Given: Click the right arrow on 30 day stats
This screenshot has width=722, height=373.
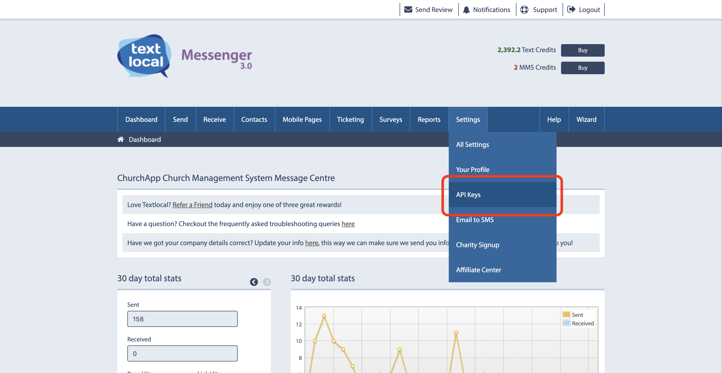Looking at the screenshot, I should 266,282.
